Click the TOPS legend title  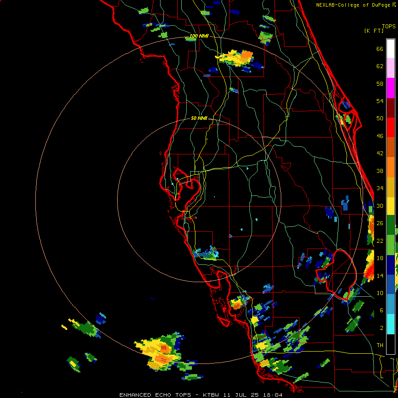coord(389,26)
